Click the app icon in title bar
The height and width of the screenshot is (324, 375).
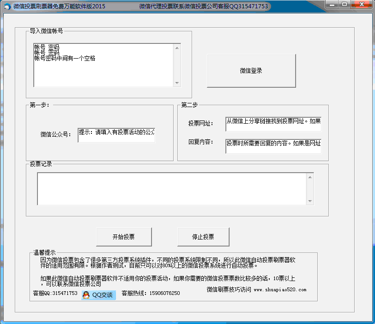pyautogui.click(x=7, y=6)
